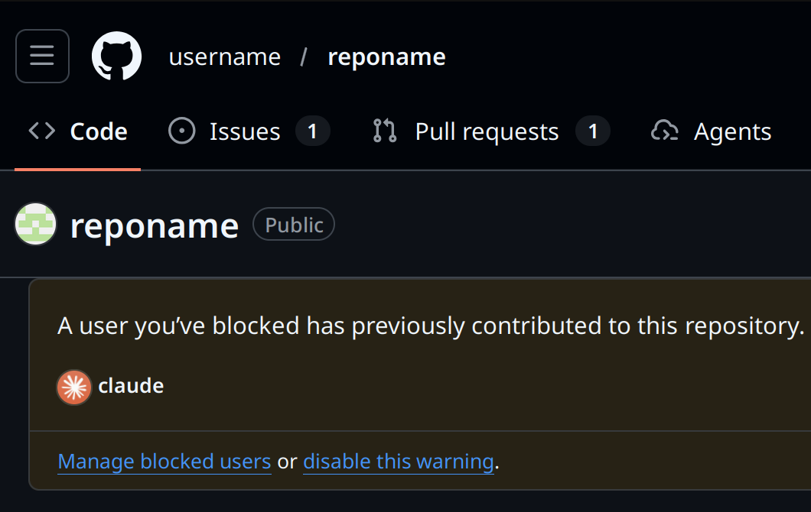Click the username breadcrumb link
811x512 pixels.
[224, 57]
